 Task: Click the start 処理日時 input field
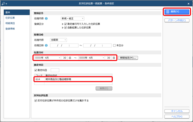[64, 46]
